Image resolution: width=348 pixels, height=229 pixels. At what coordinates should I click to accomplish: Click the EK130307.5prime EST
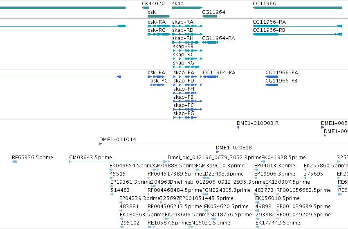pyautogui.click(x=267, y=186)
